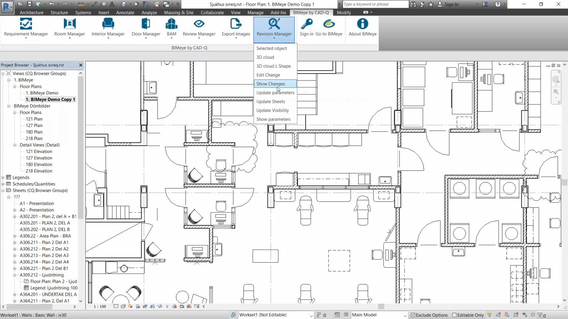Save the project with the disk icon
This screenshot has width=568, height=319.
pyautogui.click(x=29, y=4)
